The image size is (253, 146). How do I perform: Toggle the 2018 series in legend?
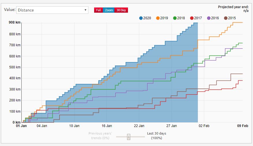(x=179, y=18)
